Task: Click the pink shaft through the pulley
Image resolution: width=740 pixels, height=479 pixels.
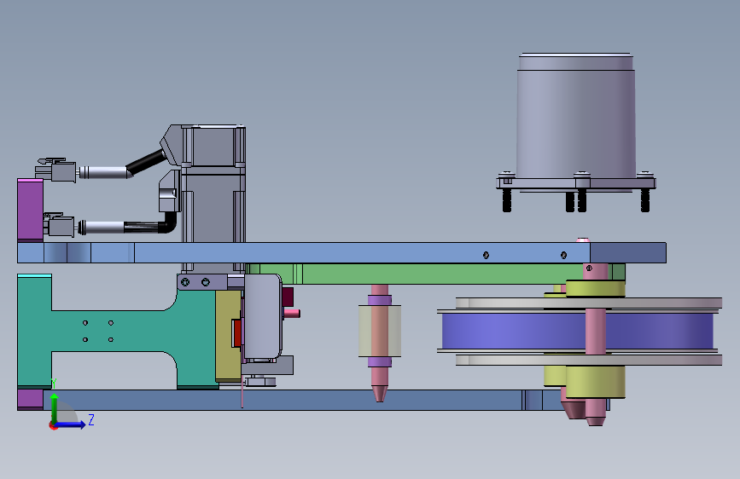Action: [x=596, y=330]
